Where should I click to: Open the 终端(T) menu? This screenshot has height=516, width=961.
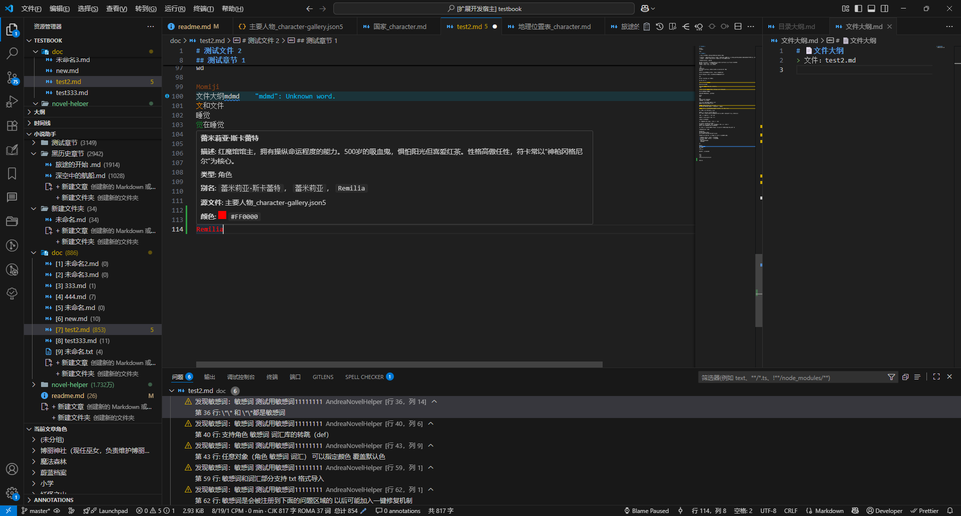203,8
